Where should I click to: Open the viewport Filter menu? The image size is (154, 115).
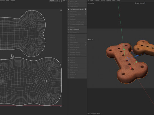[114, 1]
